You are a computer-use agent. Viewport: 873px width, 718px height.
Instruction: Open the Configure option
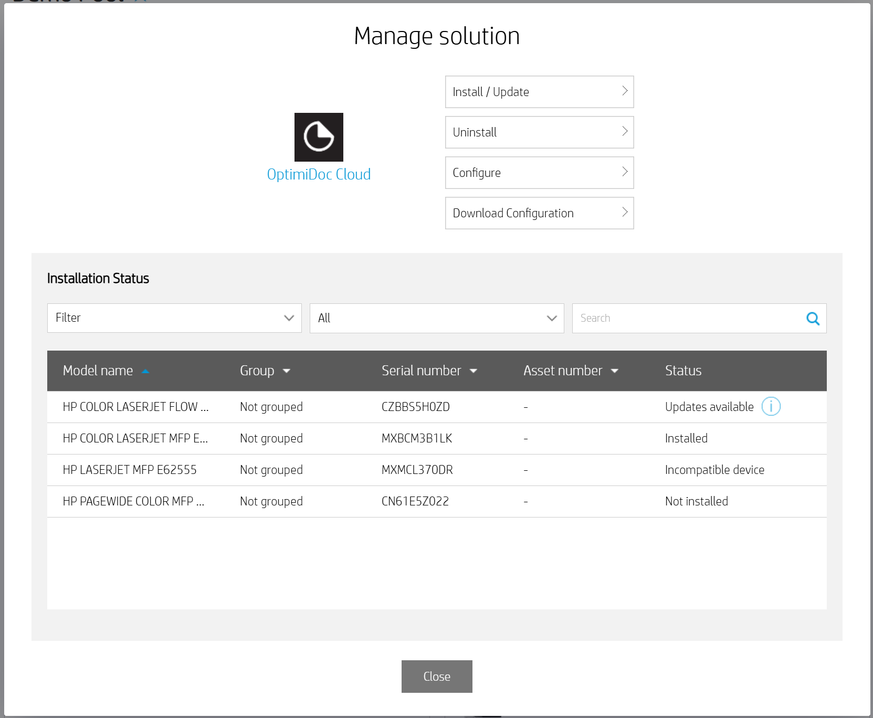539,173
